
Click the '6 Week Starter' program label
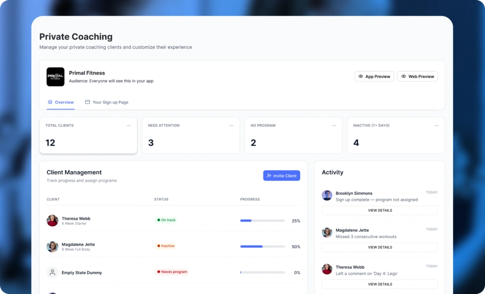[74, 224]
